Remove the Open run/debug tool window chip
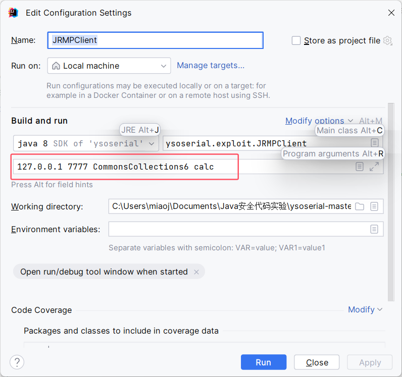Viewport: 402px width, 377px height. (196, 272)
